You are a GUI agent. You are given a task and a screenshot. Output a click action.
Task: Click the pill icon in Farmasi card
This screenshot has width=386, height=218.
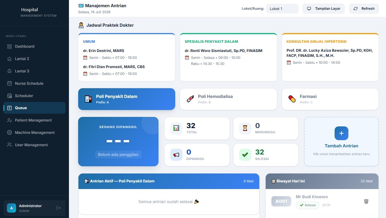(x=292, y=99)
